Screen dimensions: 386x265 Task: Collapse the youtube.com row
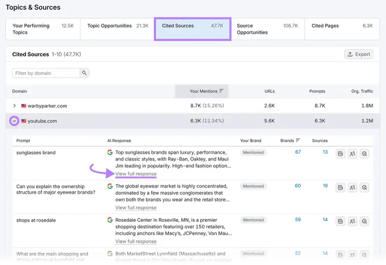tap(14, 121)
